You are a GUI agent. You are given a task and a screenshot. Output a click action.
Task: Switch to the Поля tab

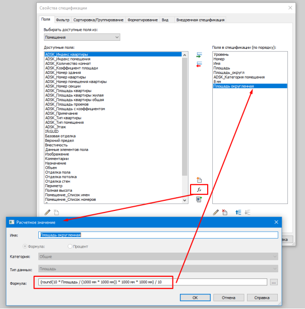tap(45, 19)
